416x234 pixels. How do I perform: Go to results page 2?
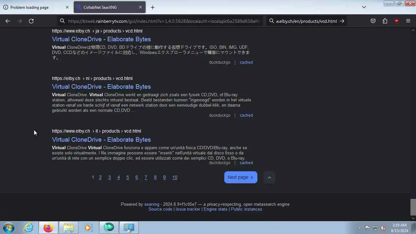100,177
